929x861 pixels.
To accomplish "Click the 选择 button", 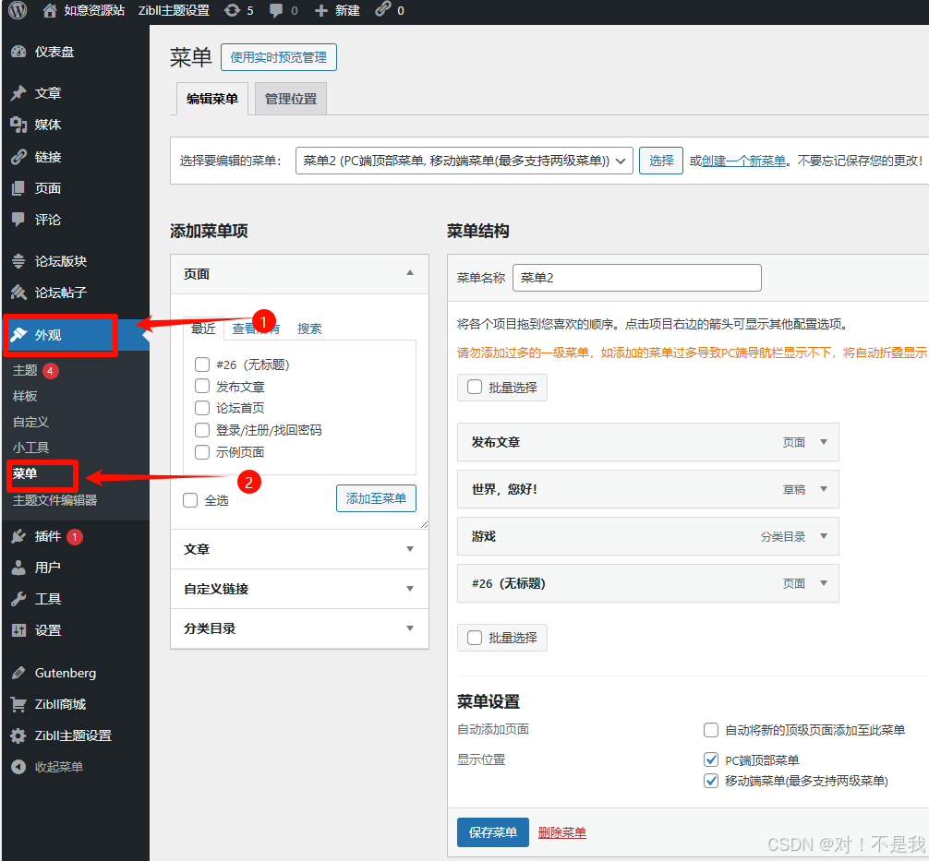I will (661, 161).
